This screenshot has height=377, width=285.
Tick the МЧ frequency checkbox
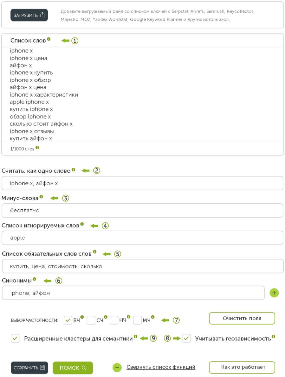(137, 320)
